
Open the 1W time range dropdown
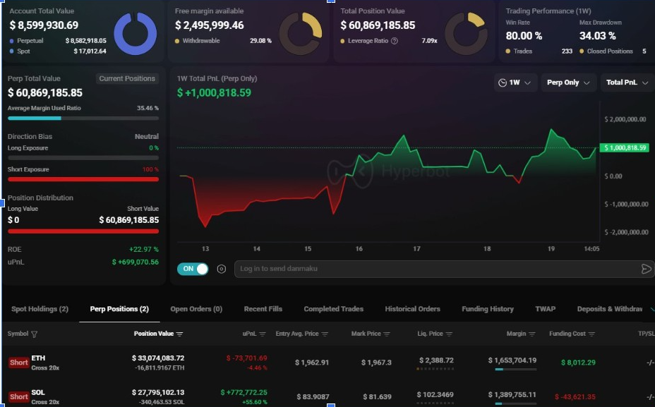pyautogui.click(x=515, y=83)
